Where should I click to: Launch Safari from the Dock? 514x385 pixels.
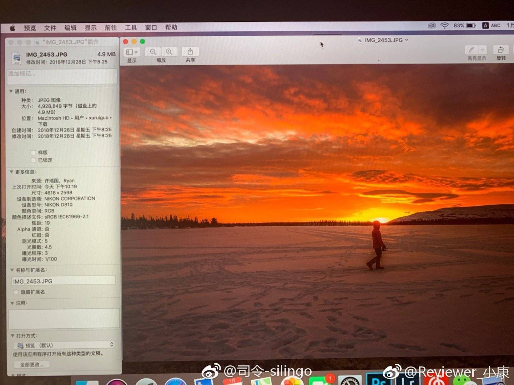[x=175, y=381]
